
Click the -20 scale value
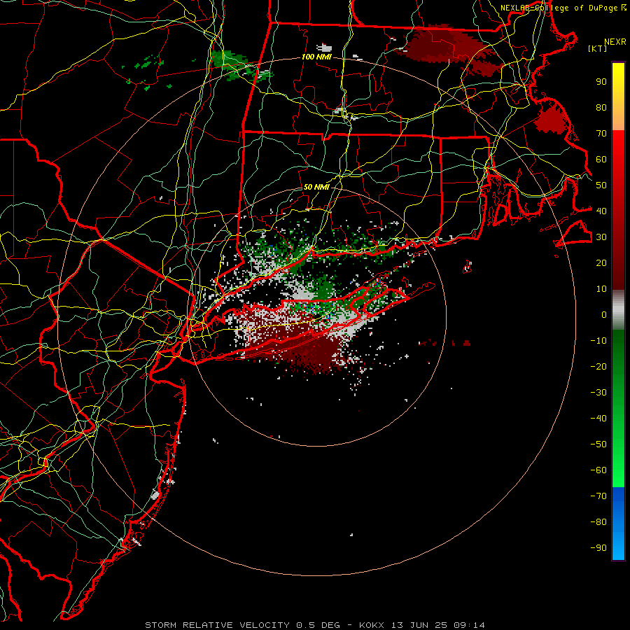tap(598, 366)
